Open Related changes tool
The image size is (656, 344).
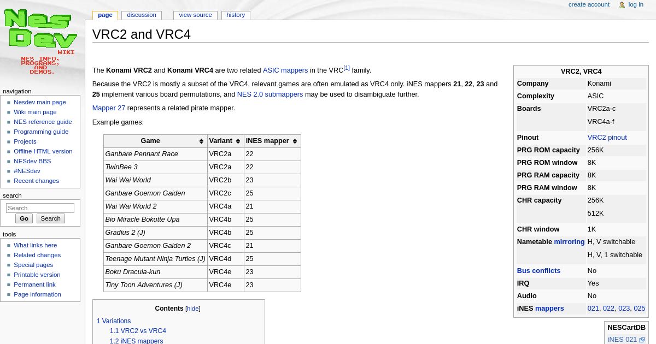(37, 255)
